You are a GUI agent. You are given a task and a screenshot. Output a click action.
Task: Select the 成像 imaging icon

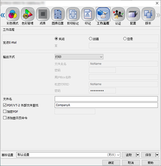[43, 14]
